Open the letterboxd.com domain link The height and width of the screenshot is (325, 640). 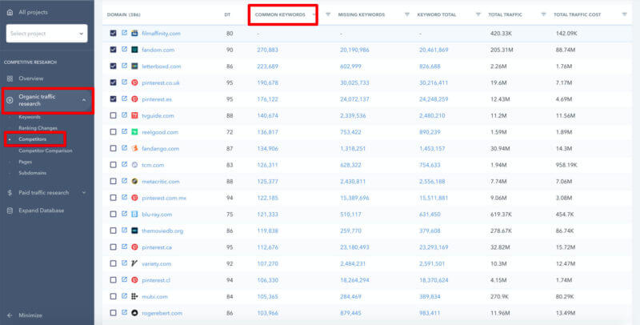pyautogui.click(x=162, y=66)
